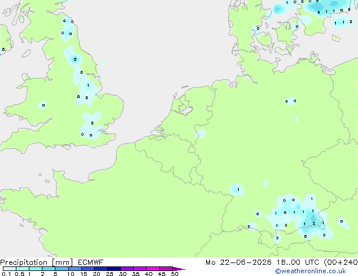Image resolution: width=358 pixels, height=276 pixels.
Task: Click the '0.1' legend scale label
Action: (x=6, y=274)
